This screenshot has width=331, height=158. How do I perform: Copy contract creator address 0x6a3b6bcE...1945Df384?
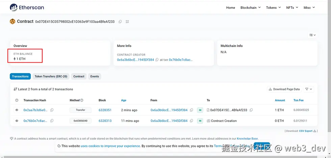tap(157, 60)
